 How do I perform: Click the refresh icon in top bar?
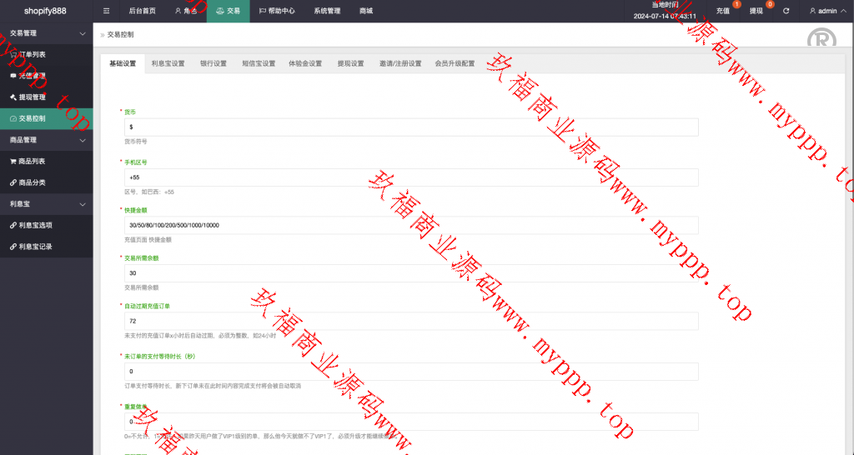(x=786, y=11)
